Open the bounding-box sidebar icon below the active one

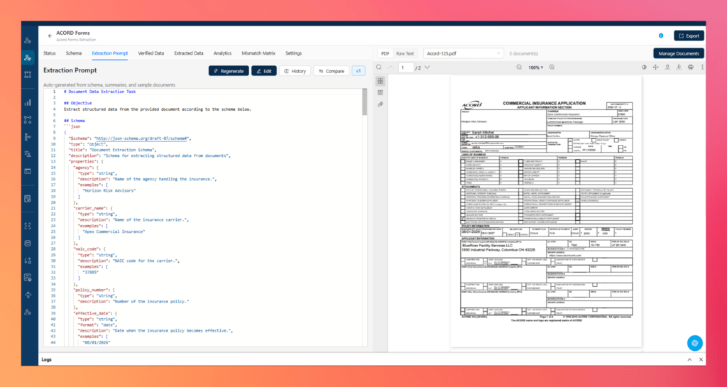[x=28, y=75]
